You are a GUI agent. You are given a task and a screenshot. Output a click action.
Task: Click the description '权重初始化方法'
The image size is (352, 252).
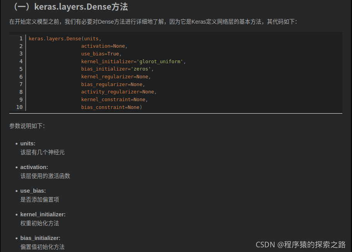pyautogui.click(x=40, y=223)
